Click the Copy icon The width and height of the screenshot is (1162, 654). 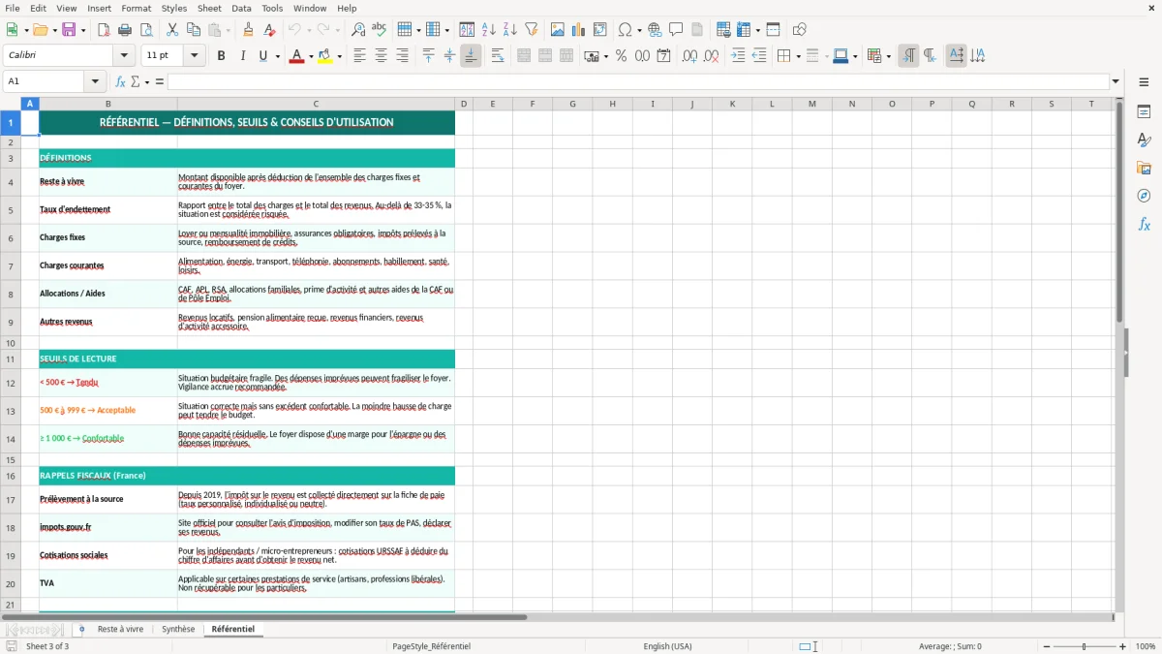click(193, 30)
